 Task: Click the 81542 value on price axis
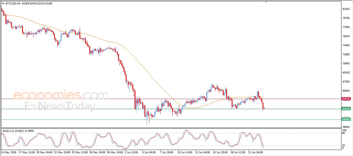tap(346, 9)
